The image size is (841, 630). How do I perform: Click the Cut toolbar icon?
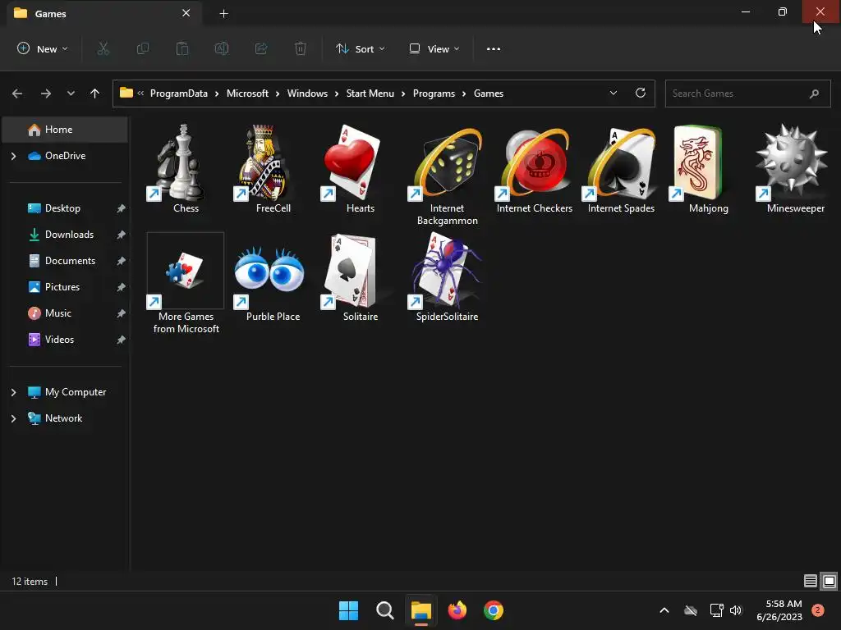[103, 48]
